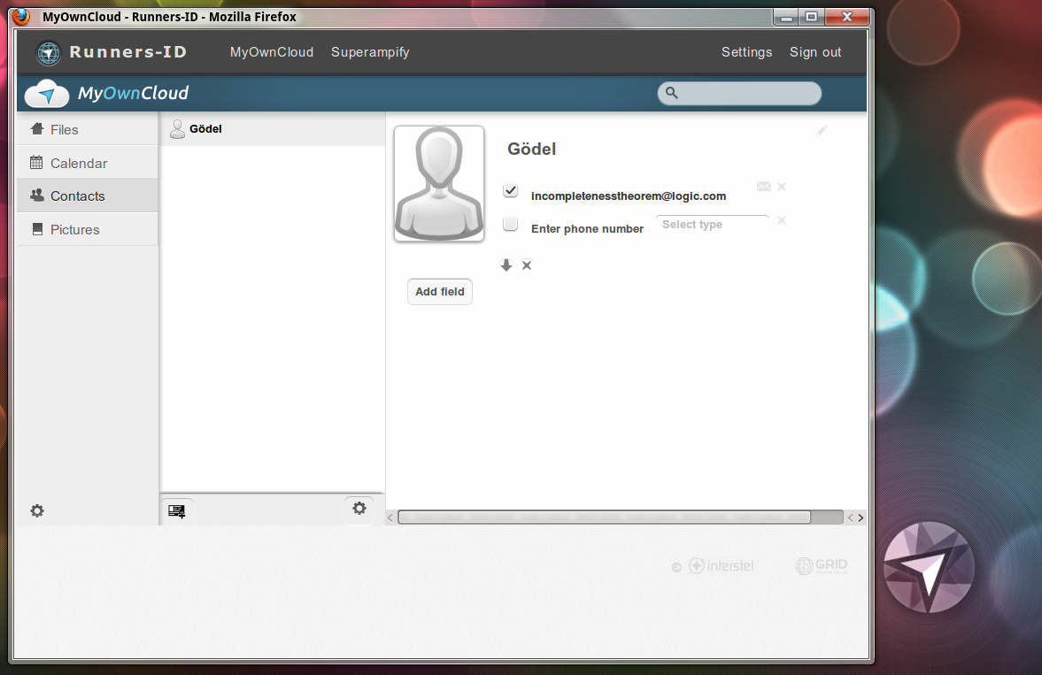Delete the incompletenesstheorem@logic.com email field
1042x675 pixels.
[783, 187]
